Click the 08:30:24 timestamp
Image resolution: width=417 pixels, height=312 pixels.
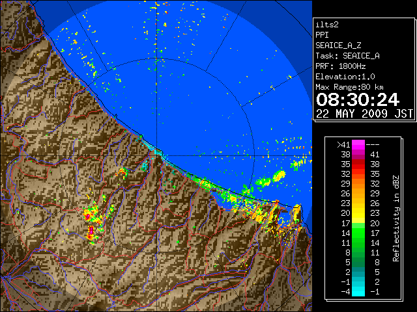tap(358, 99)
